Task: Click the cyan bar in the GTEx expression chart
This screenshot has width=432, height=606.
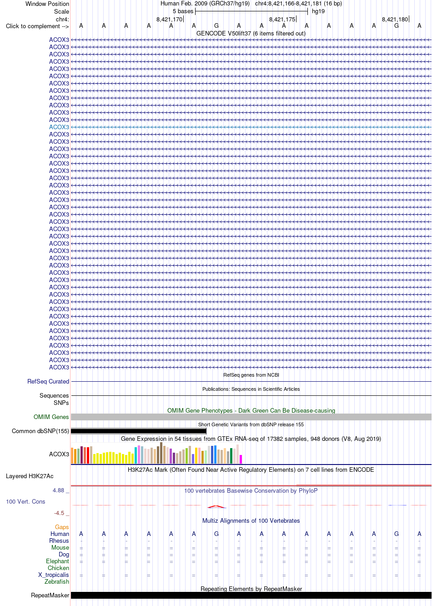Action: click(x=136, y=455)
